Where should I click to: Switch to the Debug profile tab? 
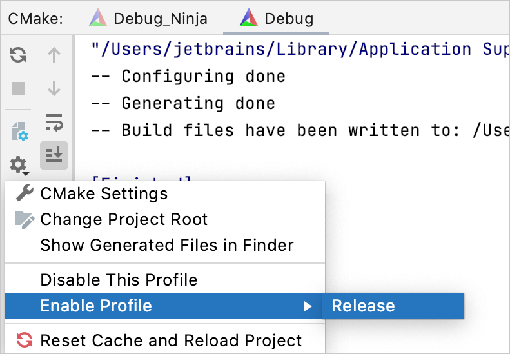pyautogui.click(x=276, y=19)
